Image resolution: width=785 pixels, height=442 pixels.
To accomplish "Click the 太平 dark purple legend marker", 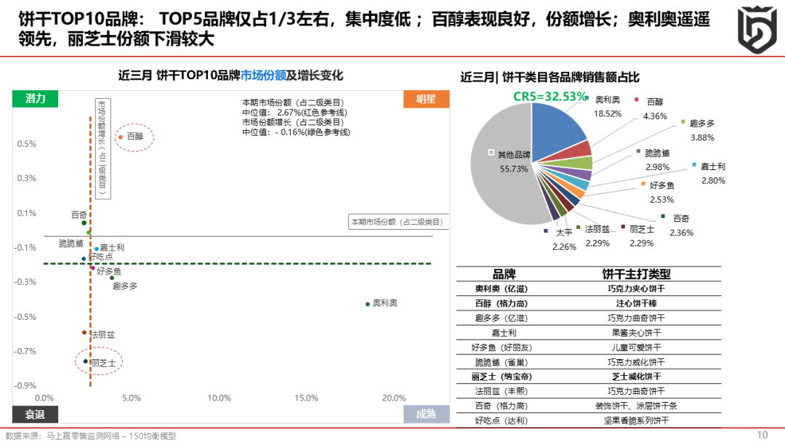I will 546,230.
